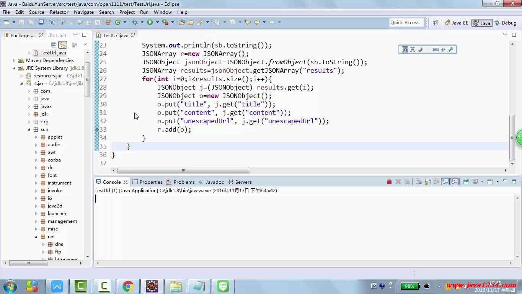Toggle the input method moon half-width icon
Viewport: 522px width, 294px height.
coord(420,49)
